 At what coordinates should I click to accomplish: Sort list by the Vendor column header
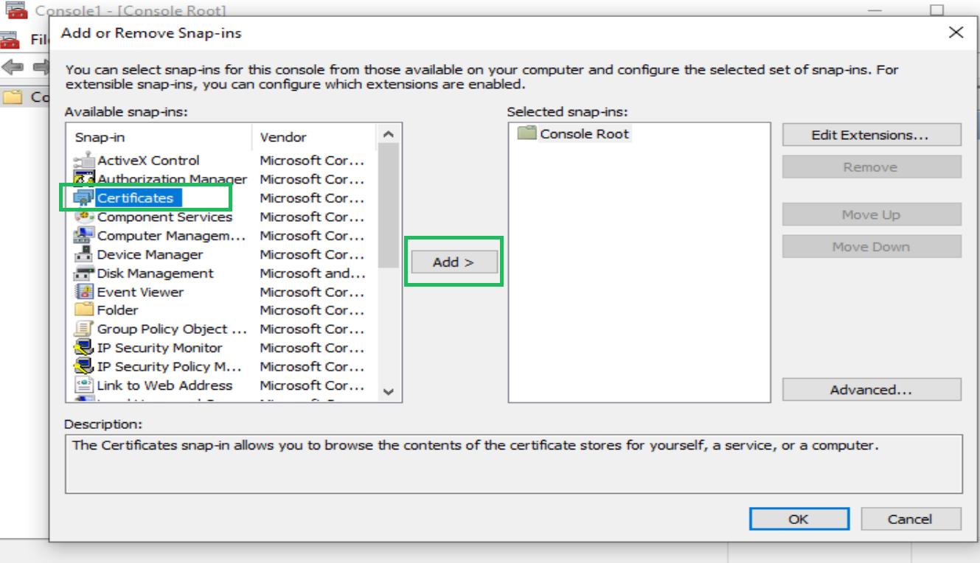click(316, 137)
